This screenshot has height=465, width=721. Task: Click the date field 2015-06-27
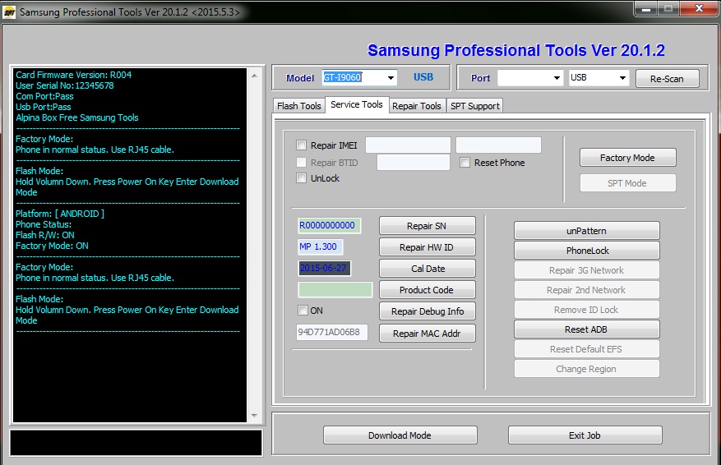point(324,269)
